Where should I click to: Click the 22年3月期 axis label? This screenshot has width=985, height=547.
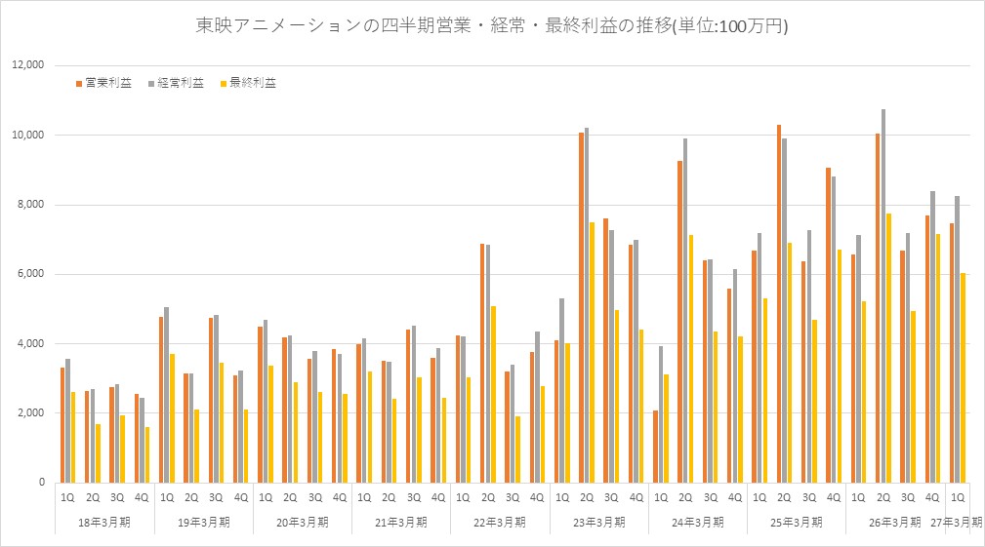pos(500,522)
